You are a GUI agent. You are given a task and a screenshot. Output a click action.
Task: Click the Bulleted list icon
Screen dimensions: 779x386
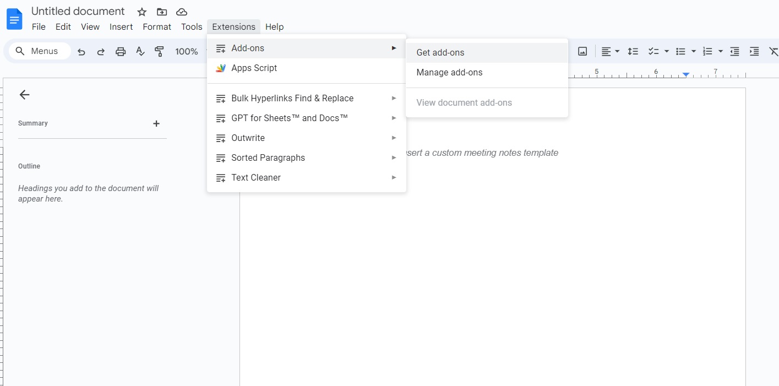[681, 51]
